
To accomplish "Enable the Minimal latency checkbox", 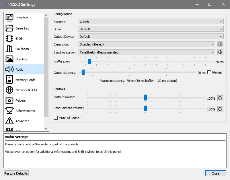I will 209,72.
